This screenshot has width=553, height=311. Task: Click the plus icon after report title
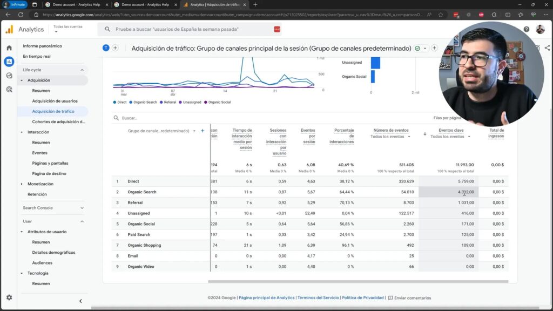tap(434, 48)
